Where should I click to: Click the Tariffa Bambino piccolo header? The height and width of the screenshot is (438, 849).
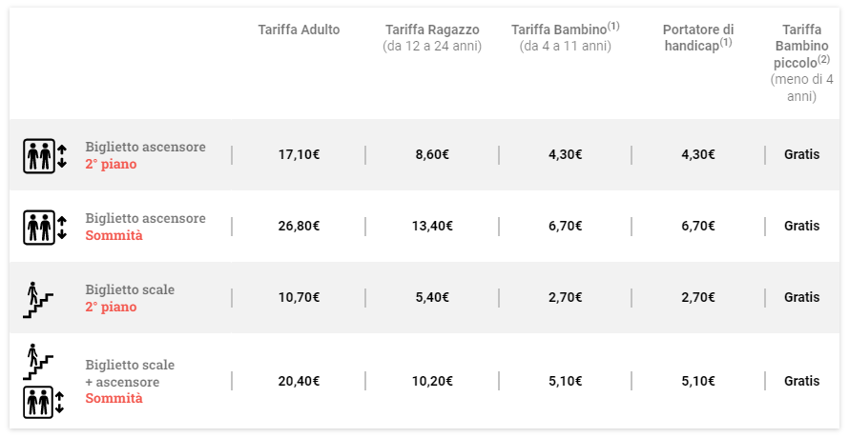pyautogui.click(x=801, y=63)
